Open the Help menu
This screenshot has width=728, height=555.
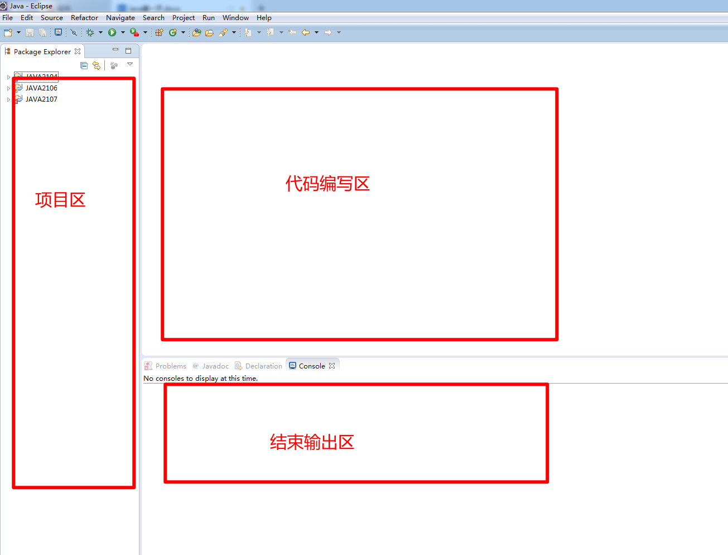point(264,18)
